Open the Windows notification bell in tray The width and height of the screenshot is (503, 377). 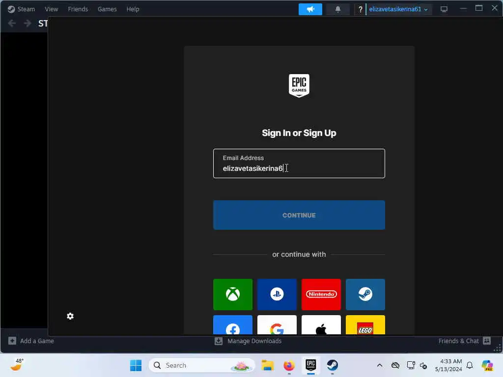470,365
